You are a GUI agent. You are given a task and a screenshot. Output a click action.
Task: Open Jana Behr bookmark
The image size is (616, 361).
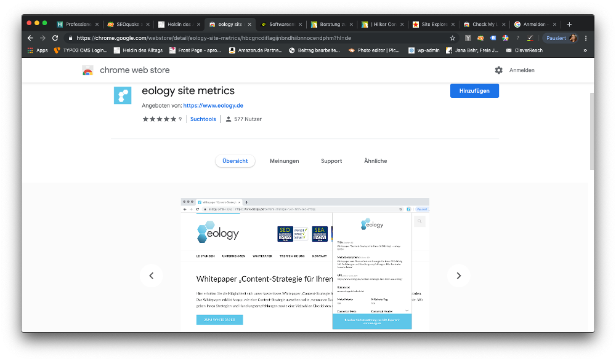click(x=472, y=50)
